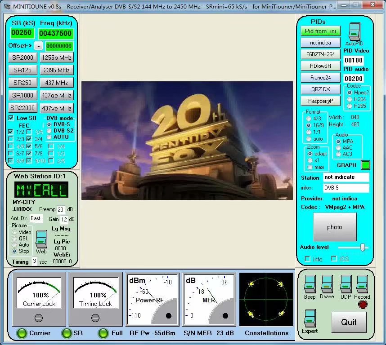
Task: Adjust the Audio level slider
Action: tap(362, 248)
